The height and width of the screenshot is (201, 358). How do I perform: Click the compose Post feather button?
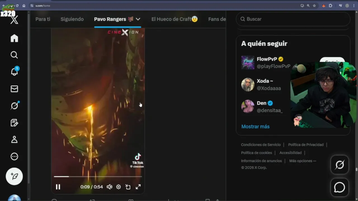pyautogui.click(x=14, y=176)
